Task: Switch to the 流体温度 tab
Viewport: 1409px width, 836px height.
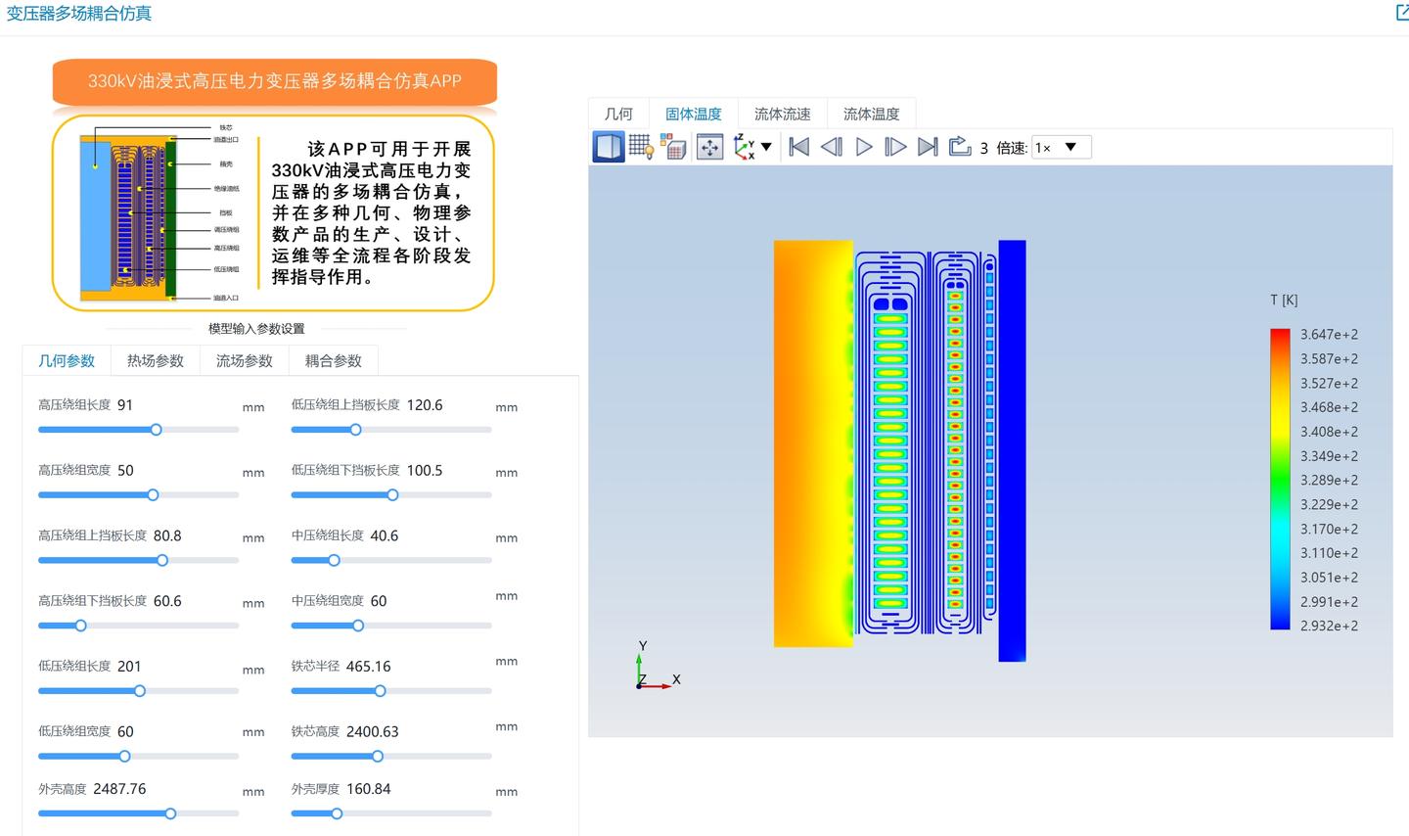Action: (x=872, y=115)
